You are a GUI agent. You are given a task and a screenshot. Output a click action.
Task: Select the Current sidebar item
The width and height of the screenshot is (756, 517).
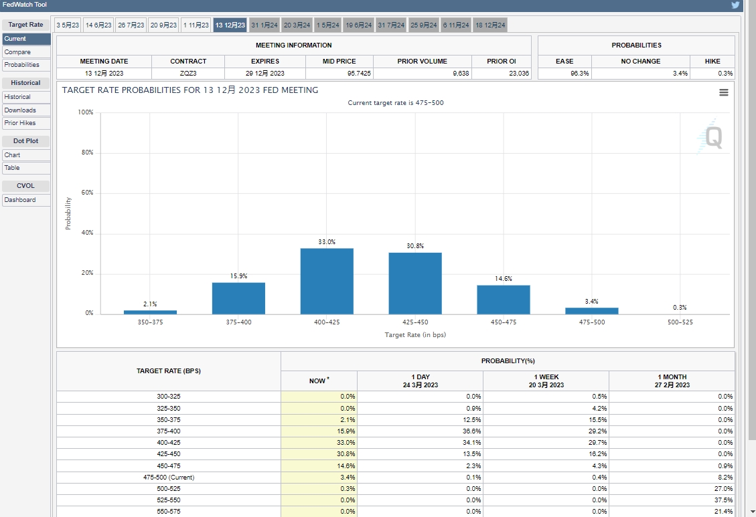[15, 39]
